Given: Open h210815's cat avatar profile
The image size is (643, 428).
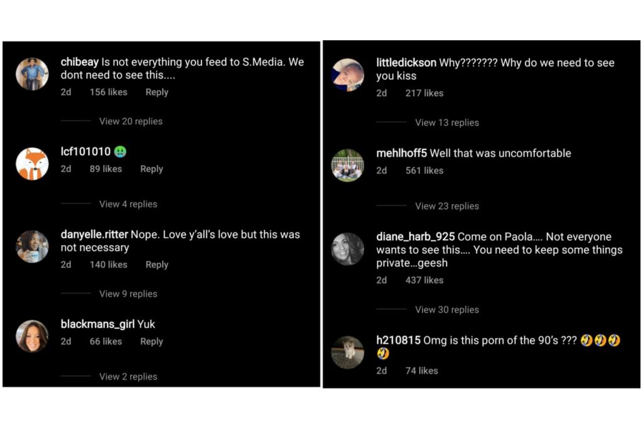Looking at the screenshot, I should [348, 352].
